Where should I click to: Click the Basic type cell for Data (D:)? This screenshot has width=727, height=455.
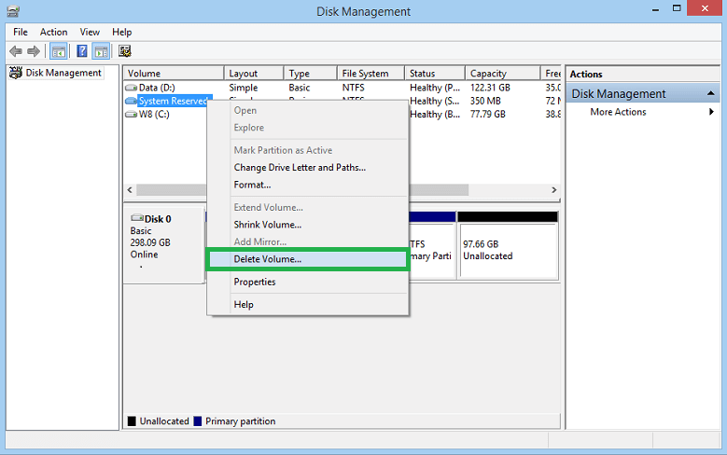click(300, 88)
